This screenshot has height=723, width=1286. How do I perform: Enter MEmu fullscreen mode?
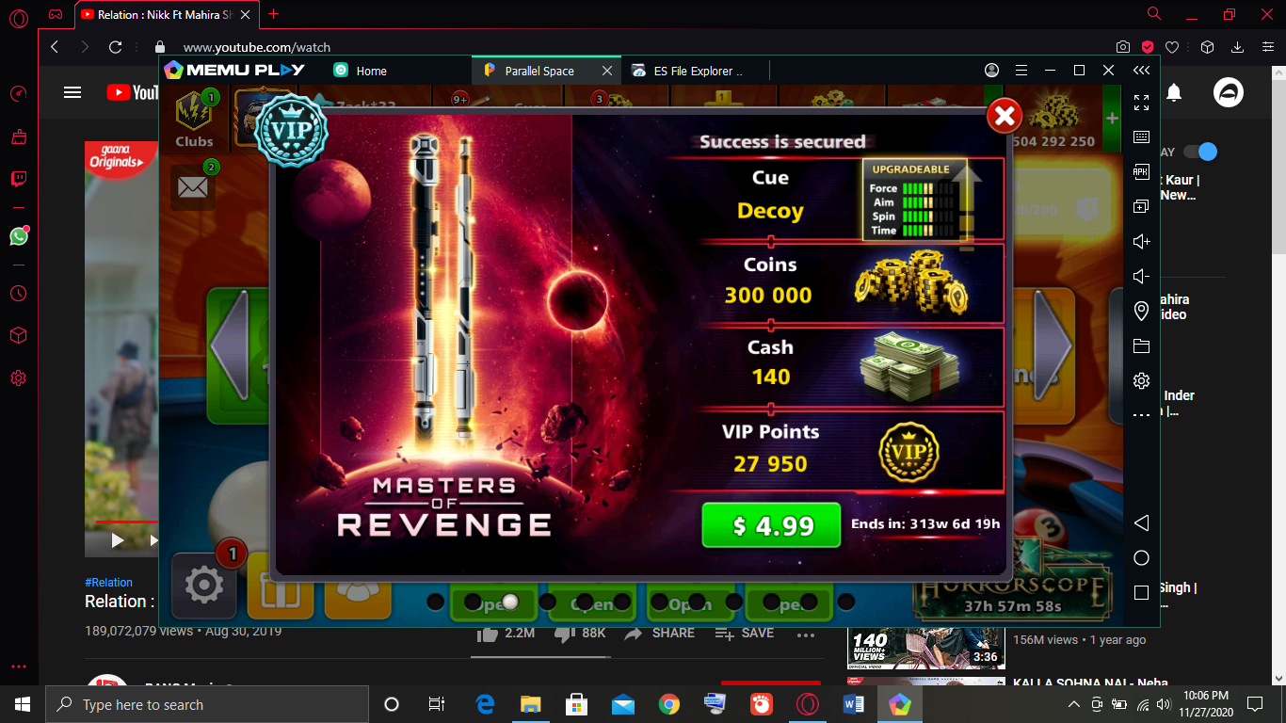tap(1141, 103)
